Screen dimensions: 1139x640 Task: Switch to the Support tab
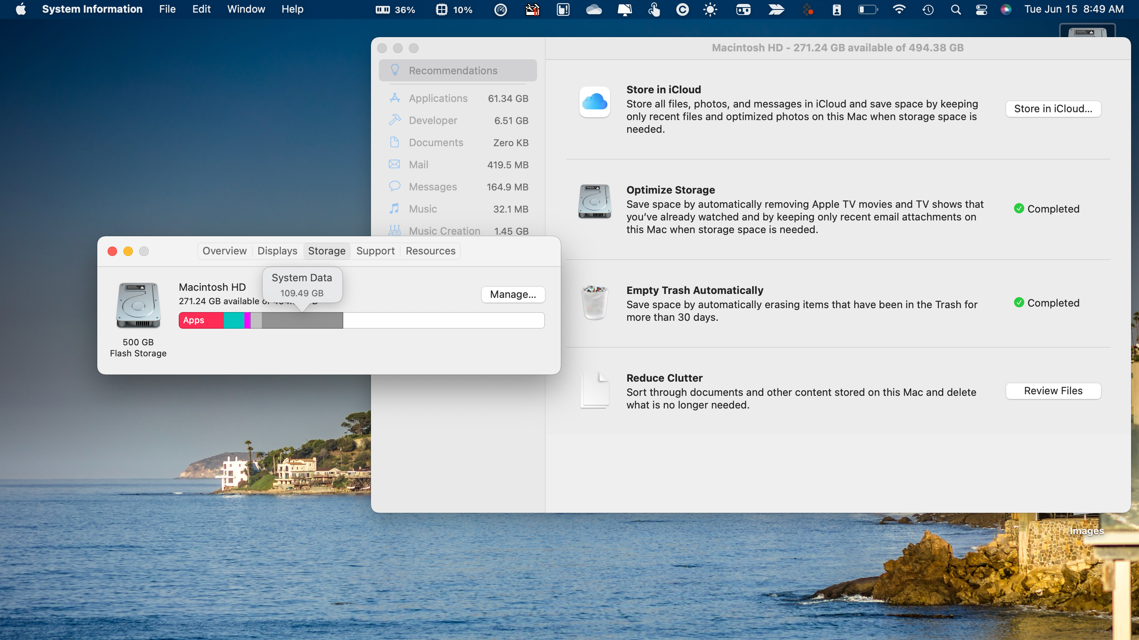(375, 251)
